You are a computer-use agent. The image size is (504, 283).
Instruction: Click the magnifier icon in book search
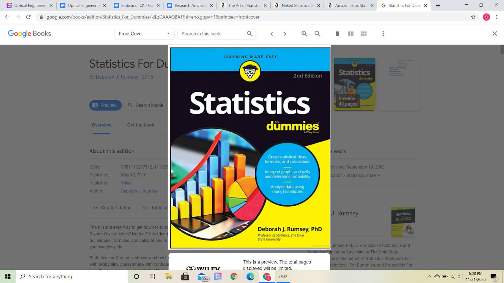coord(249,34)
